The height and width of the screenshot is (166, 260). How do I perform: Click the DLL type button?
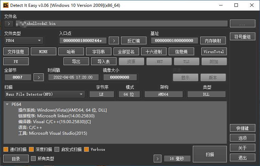pos(206,94)
